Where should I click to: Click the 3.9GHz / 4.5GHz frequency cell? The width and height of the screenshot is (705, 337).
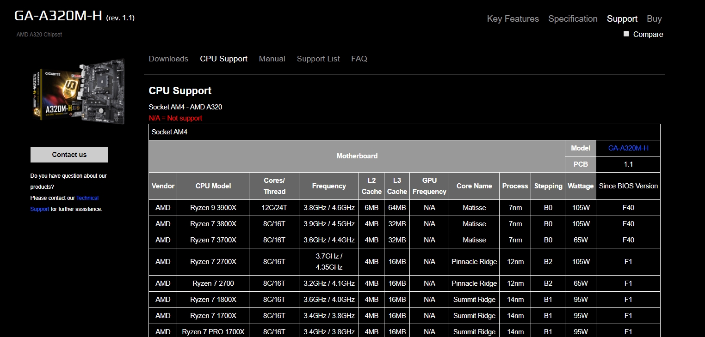(329, 224)
